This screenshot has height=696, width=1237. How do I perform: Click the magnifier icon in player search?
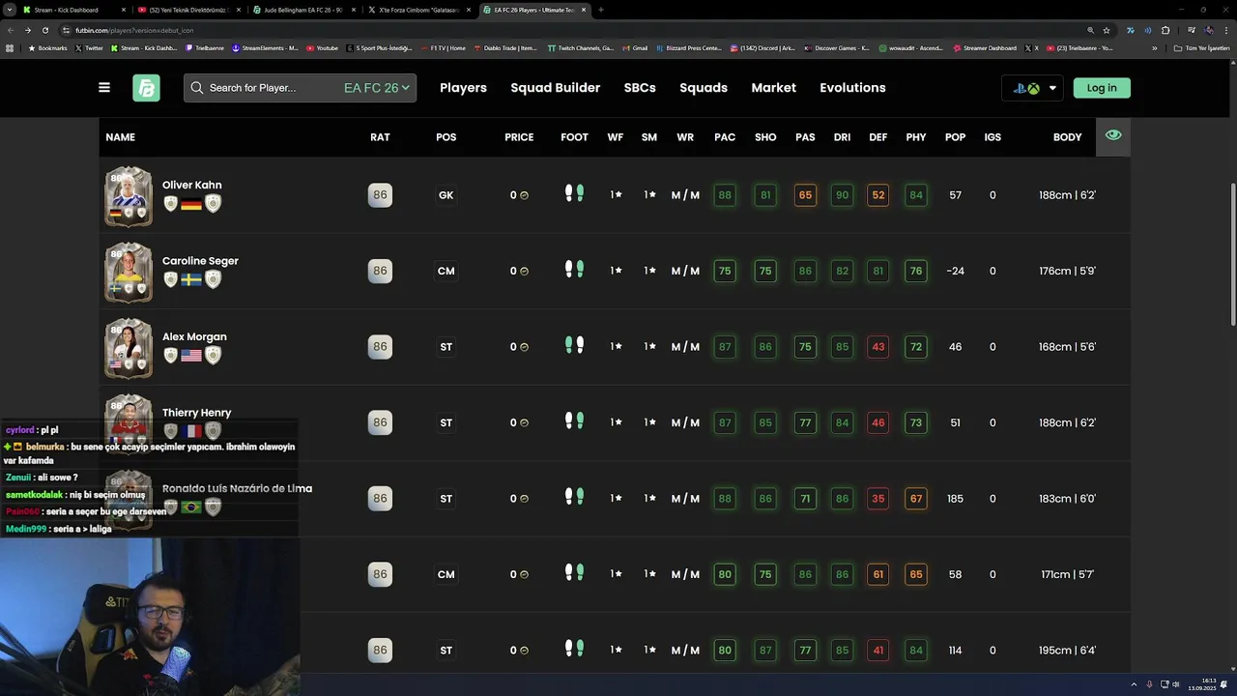pyautogui.click(x=197, y=88)
